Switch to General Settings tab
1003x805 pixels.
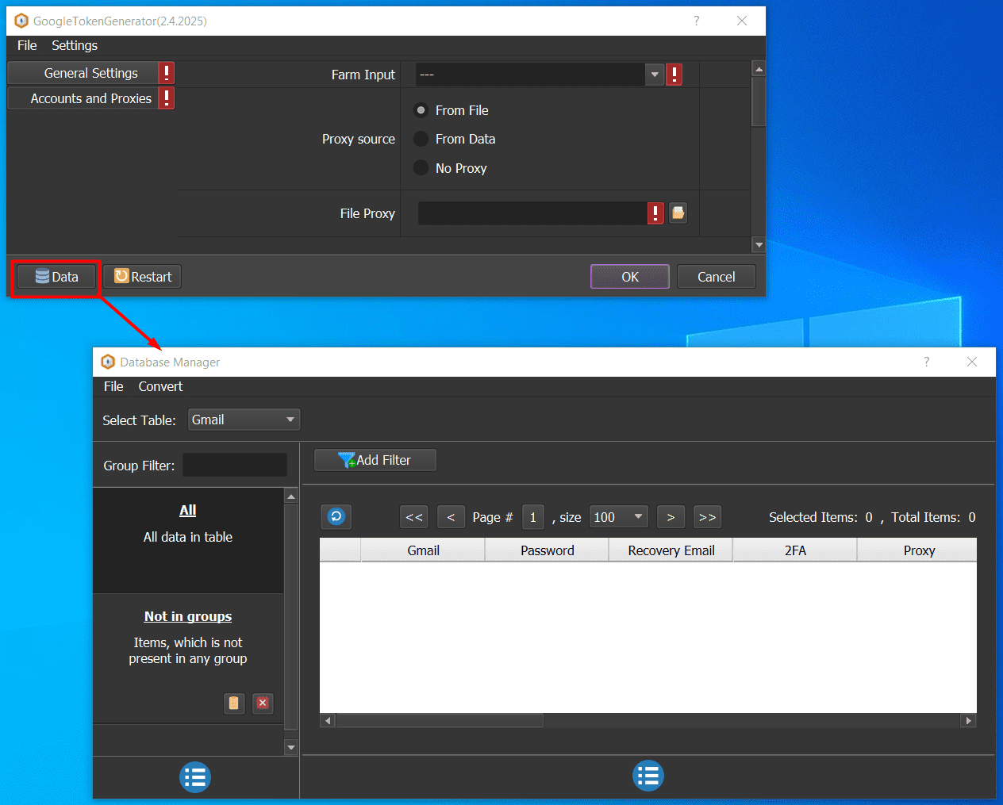(83, 73)
